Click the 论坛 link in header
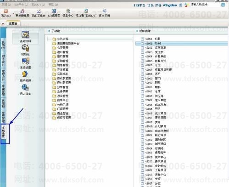 (150, 6)
